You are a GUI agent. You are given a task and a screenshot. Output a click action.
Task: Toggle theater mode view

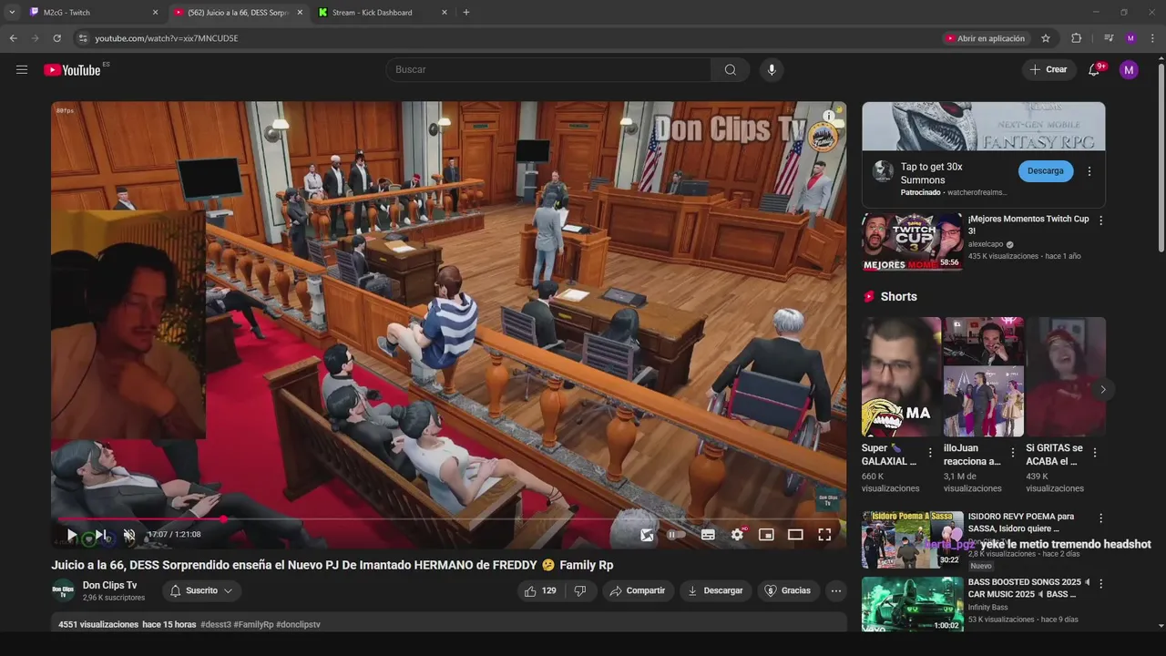coord(795,535)
